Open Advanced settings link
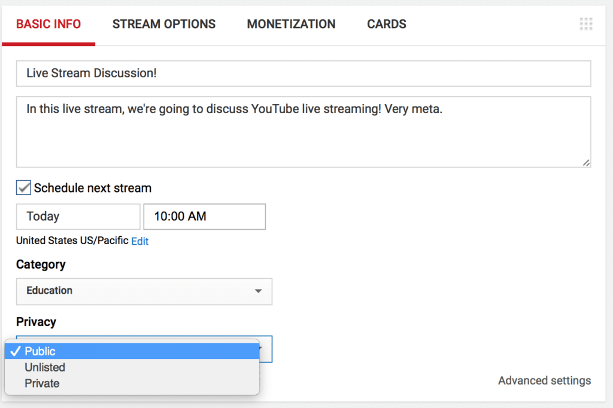Screen dimensions: 613x408 click(544, 380)
